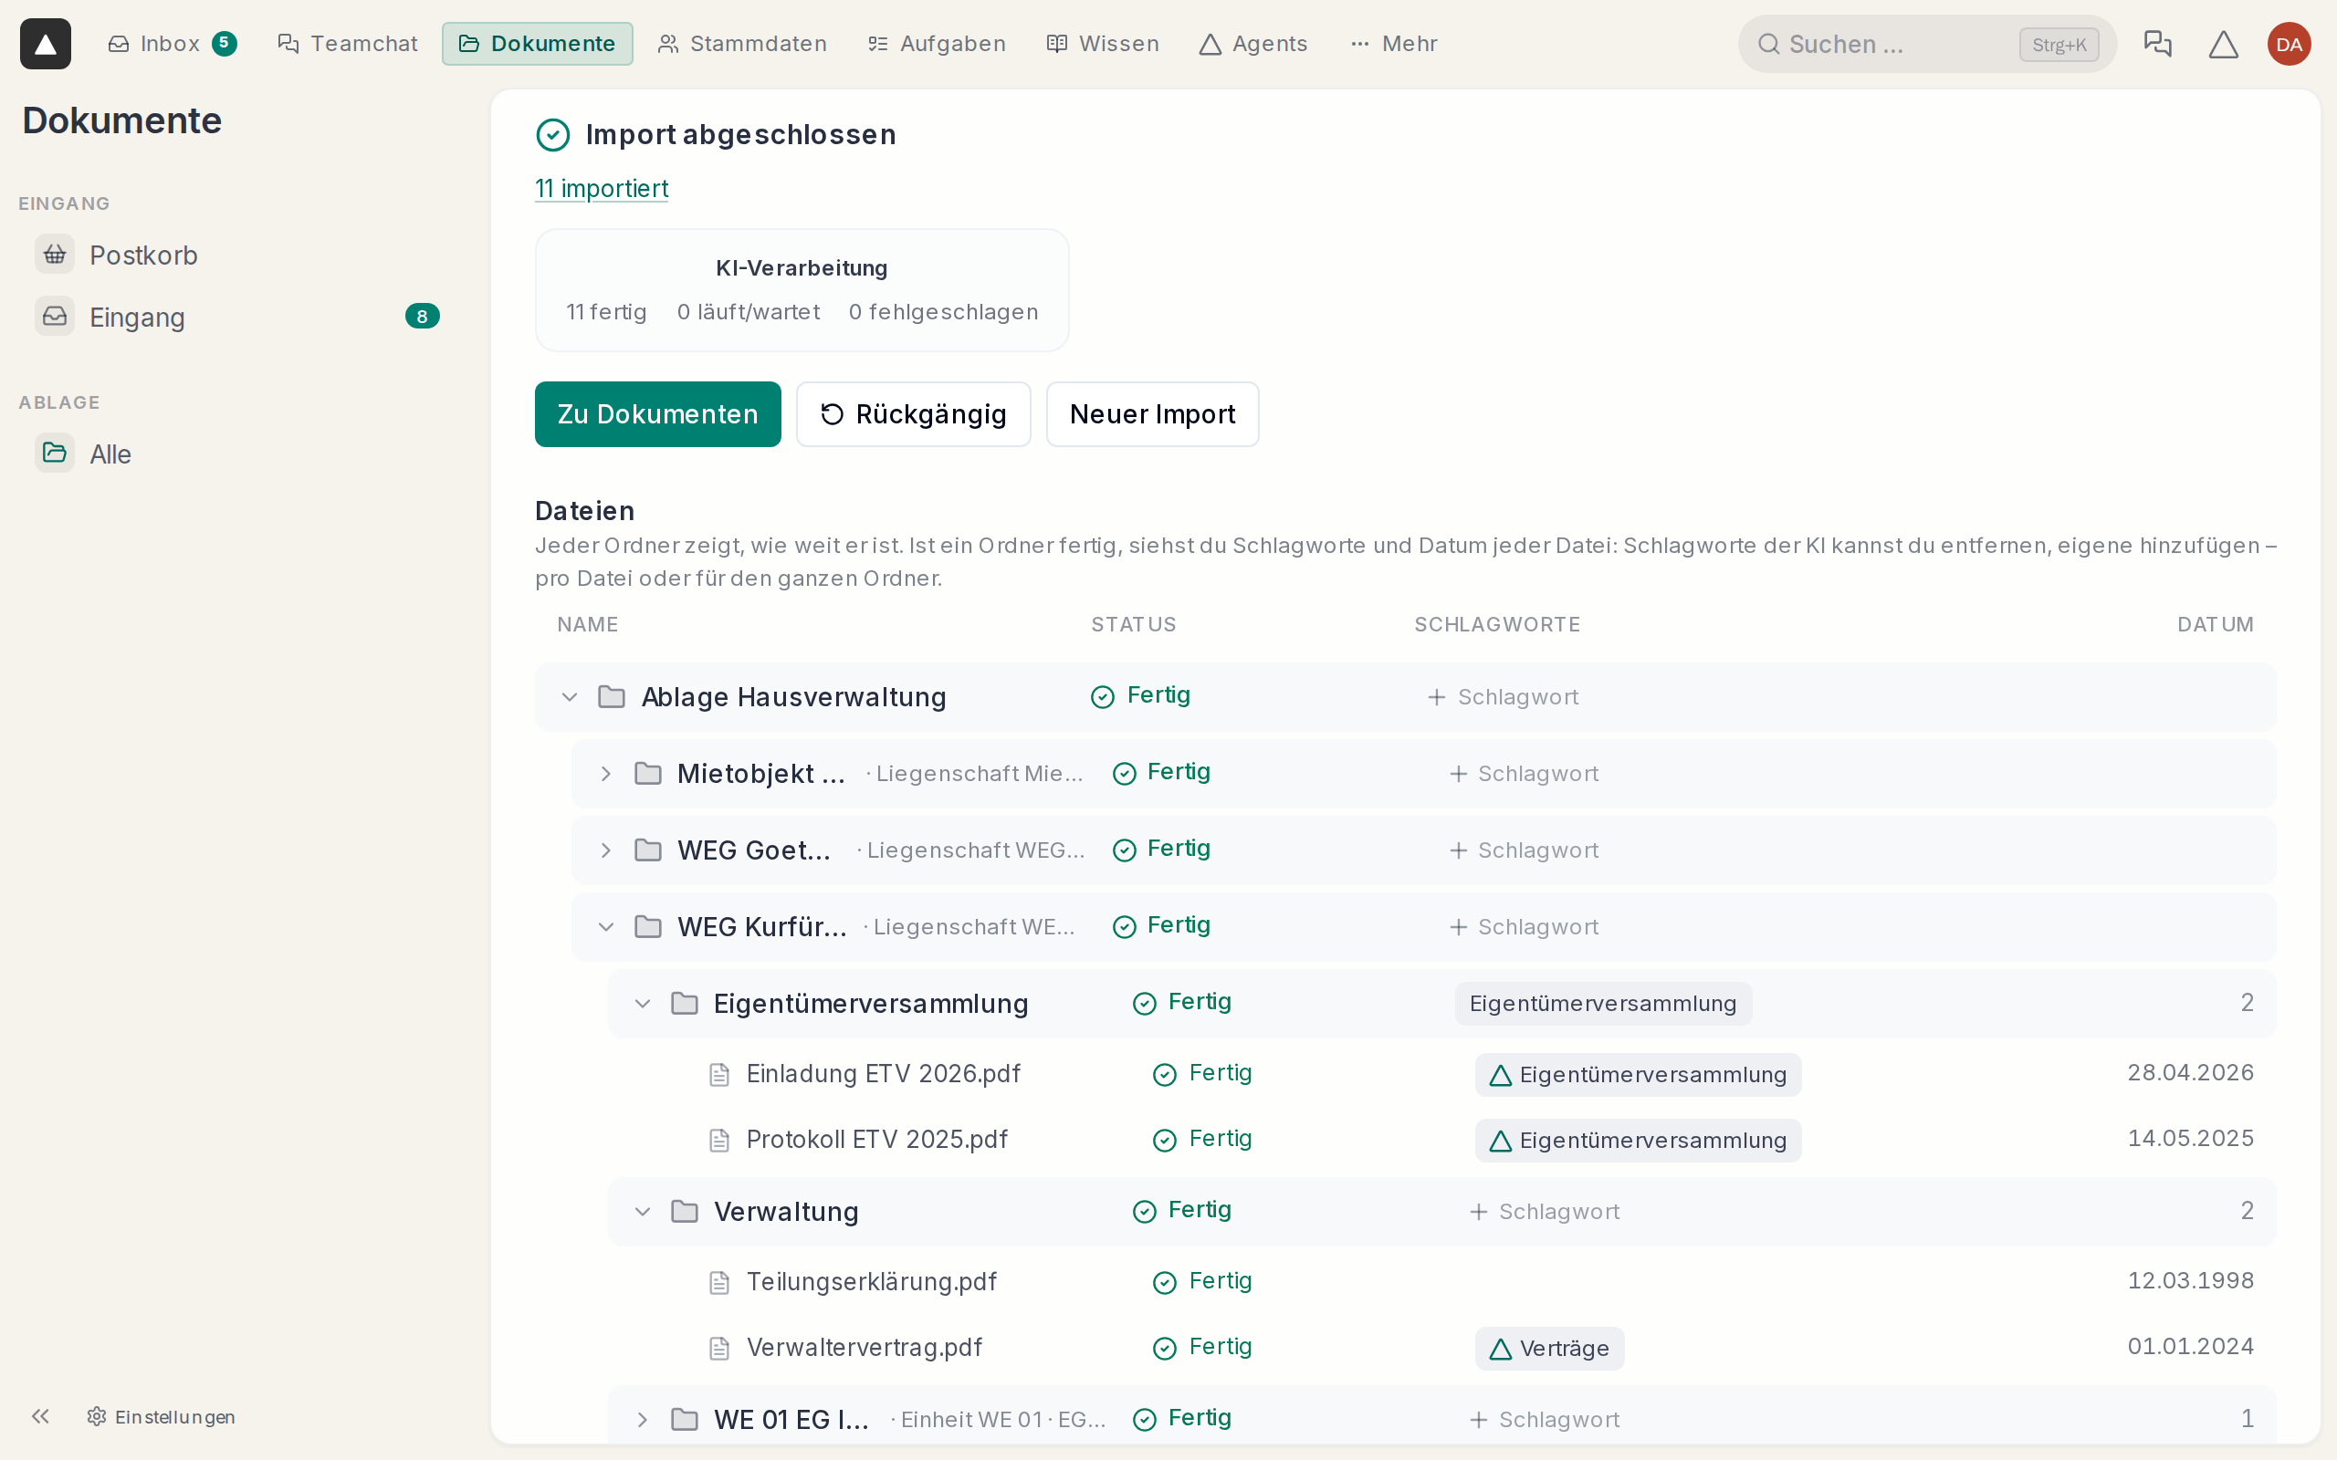Switch to Teamchat tab
Screen dimensions: 2337x1460
(x=348, y=44)
